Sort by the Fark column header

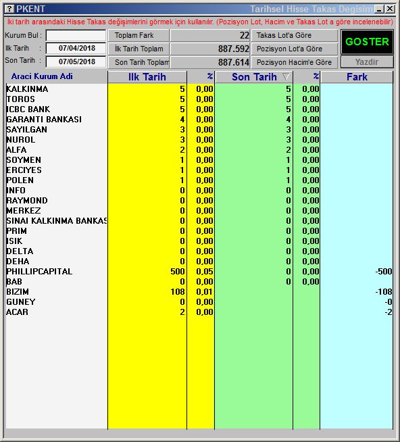point(357,77)
